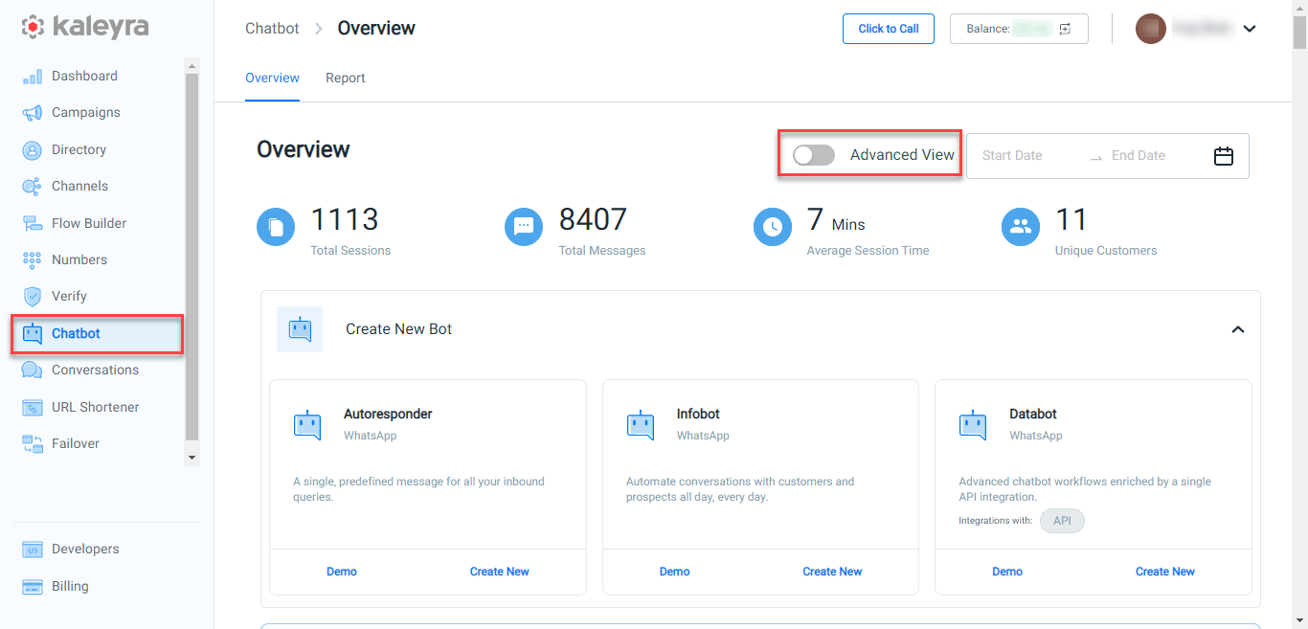Click the Unique Customers people icon
The height and width of the screenshot is (629, 1308).
pos(1021,227)
